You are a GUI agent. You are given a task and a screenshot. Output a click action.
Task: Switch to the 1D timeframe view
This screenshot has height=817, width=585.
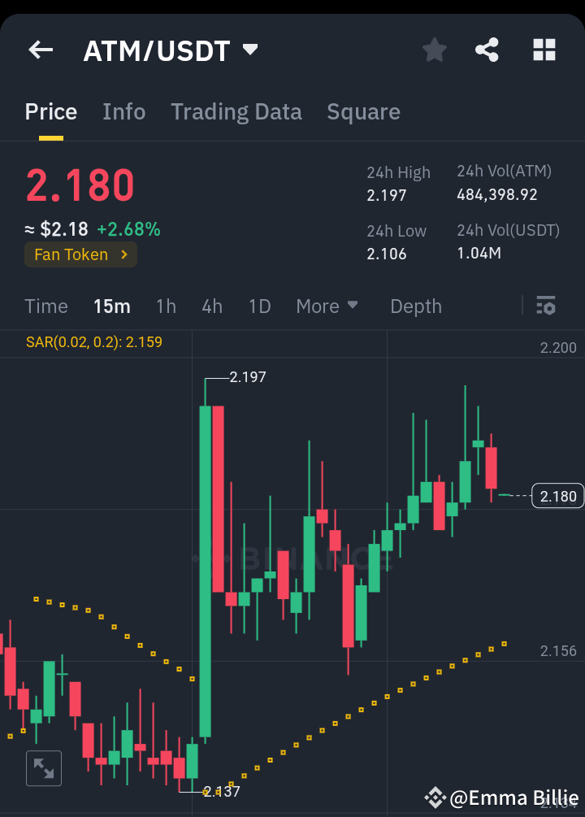[x=259, y=306]
